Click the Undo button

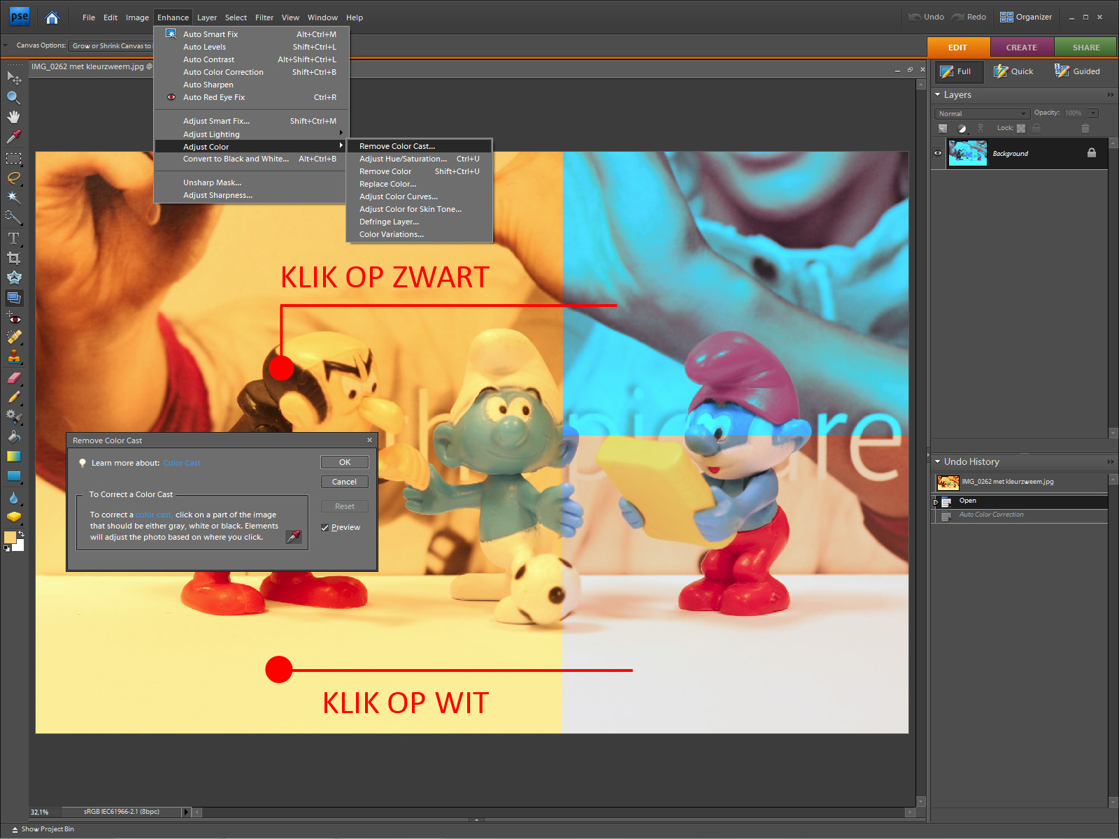click(927, 17)
